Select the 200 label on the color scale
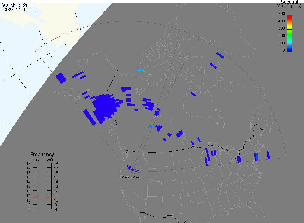This screenshot has height=223, width=304. coord(281,36)
